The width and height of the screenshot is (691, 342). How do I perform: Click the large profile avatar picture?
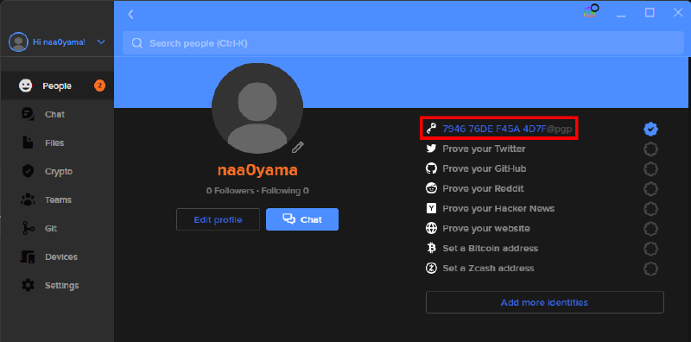[x=257, y=109]
